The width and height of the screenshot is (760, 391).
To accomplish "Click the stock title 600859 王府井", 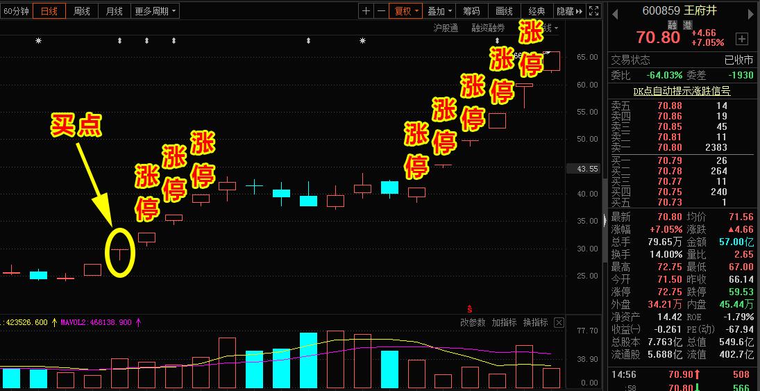I will click(679, 10).
